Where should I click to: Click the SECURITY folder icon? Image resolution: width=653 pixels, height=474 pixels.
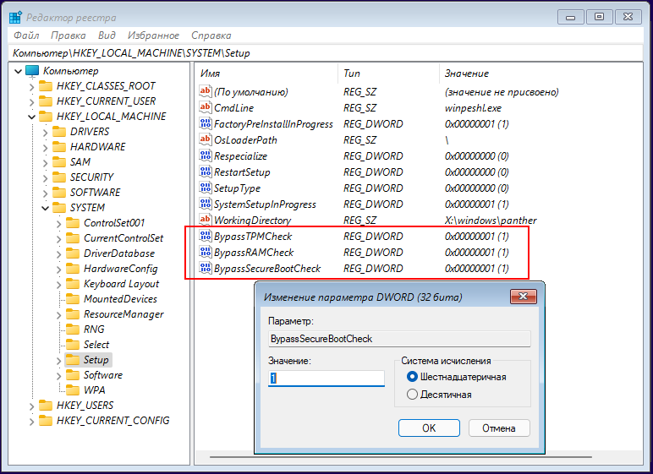tap(58, 177)
